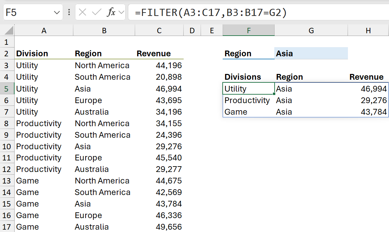Click the Region header cell in F2

coord(238,53)
